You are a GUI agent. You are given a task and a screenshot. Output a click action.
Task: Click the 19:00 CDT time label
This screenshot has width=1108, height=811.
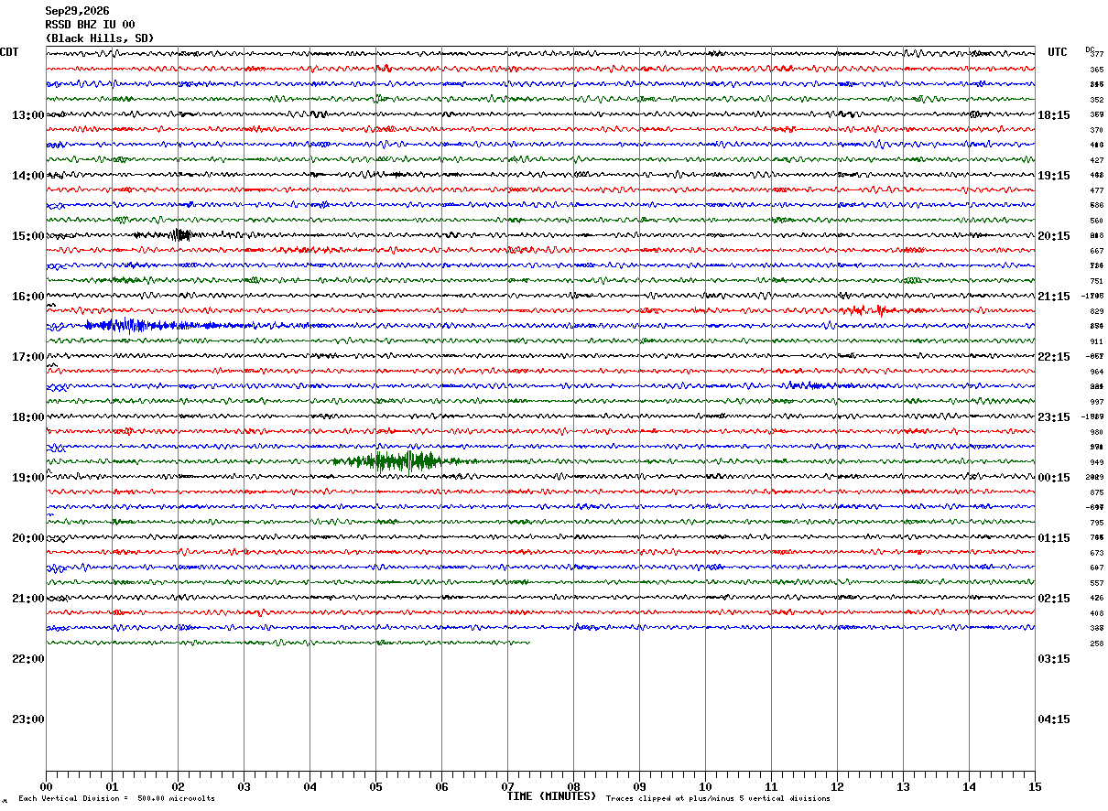pyautogui.click(x=27, y=478)
